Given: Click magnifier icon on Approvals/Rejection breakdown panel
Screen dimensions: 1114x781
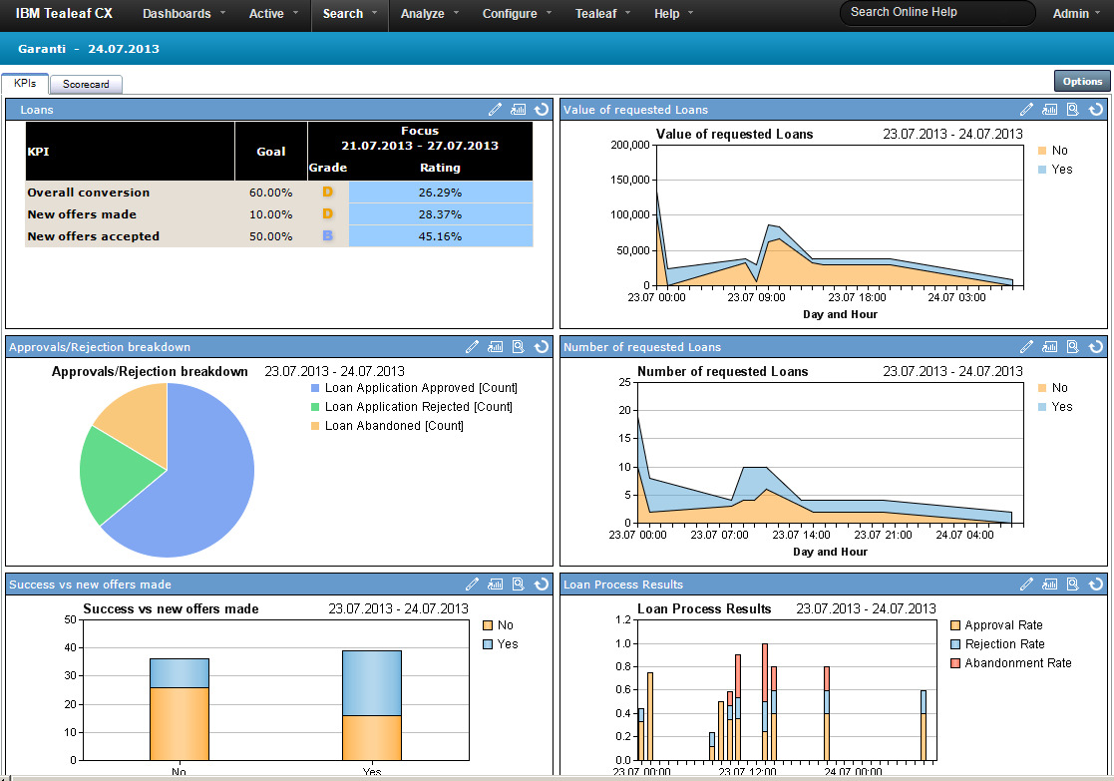Looking at the screenshot, I should pyautogui.click(x=519, y=347).
